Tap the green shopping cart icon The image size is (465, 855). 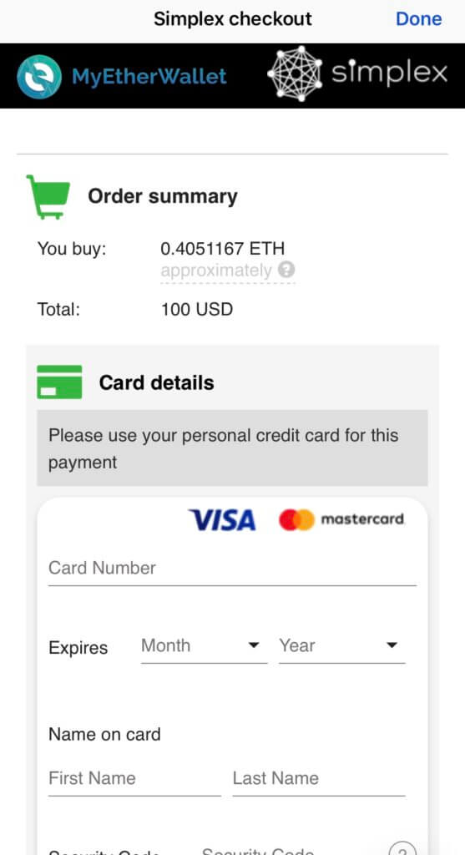48,197
